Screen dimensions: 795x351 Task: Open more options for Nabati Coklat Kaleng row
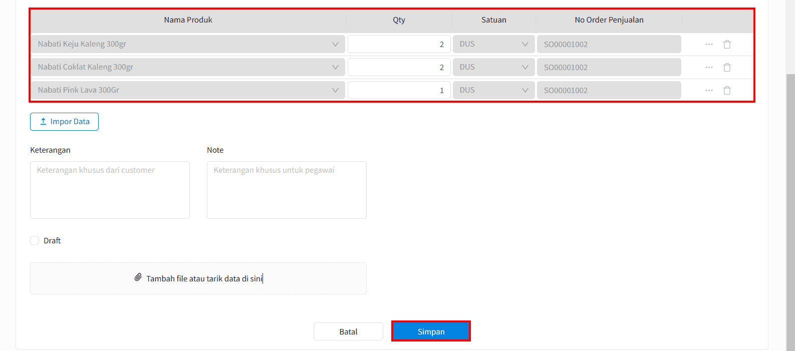tap(709, 67)
